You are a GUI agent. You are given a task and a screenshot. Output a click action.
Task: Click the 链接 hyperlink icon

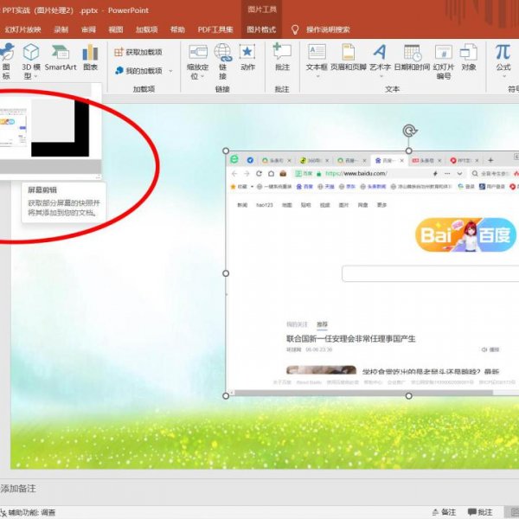tap(223, 55)
